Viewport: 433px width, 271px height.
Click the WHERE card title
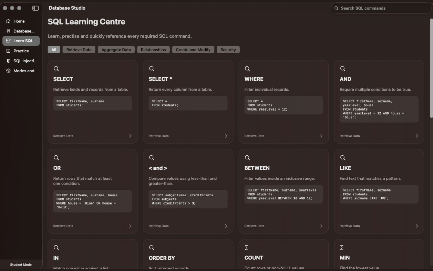click(x=254, y=79)
